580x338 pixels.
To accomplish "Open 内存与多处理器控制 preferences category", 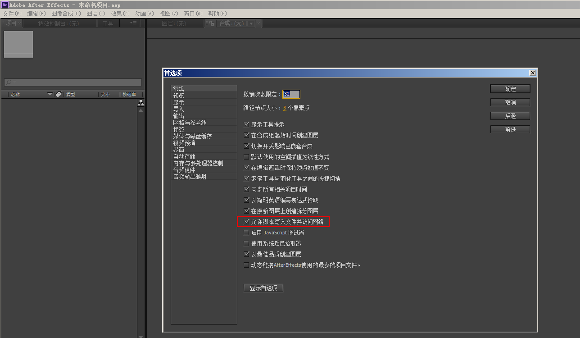I will tap(204, 163).
